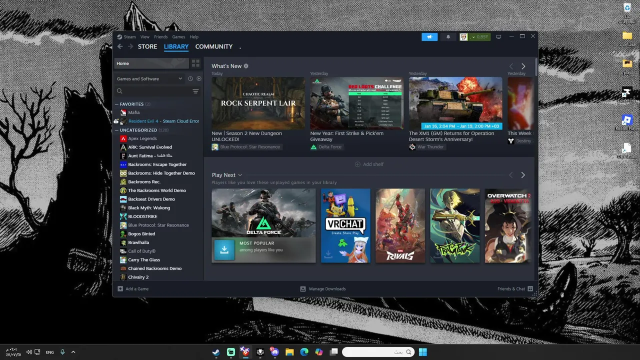Open Games and Software filter dropdown
This screenshot has width=640, height=360.
click(x=149, y=78)
